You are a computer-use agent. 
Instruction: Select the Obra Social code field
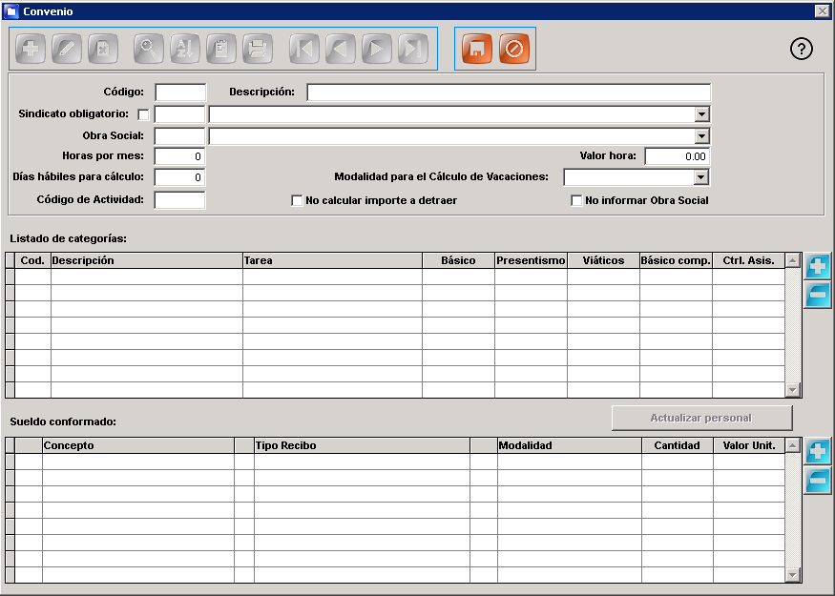pyautogui.click(x=179, y=136)
